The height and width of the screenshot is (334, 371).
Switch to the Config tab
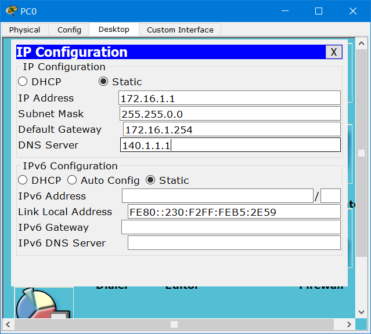point(69,30)
